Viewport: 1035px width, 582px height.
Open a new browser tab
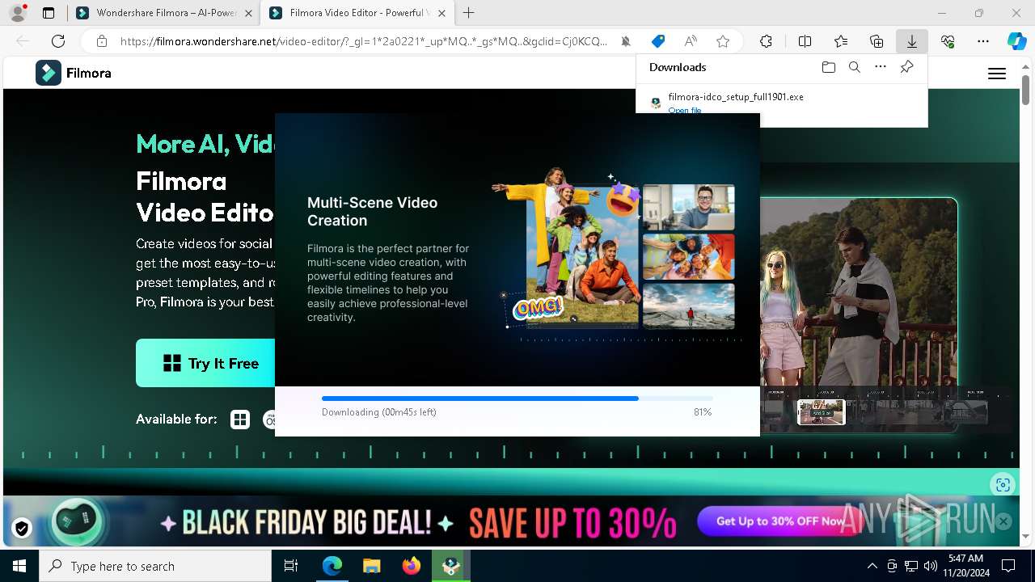click(x=469, y=13)
